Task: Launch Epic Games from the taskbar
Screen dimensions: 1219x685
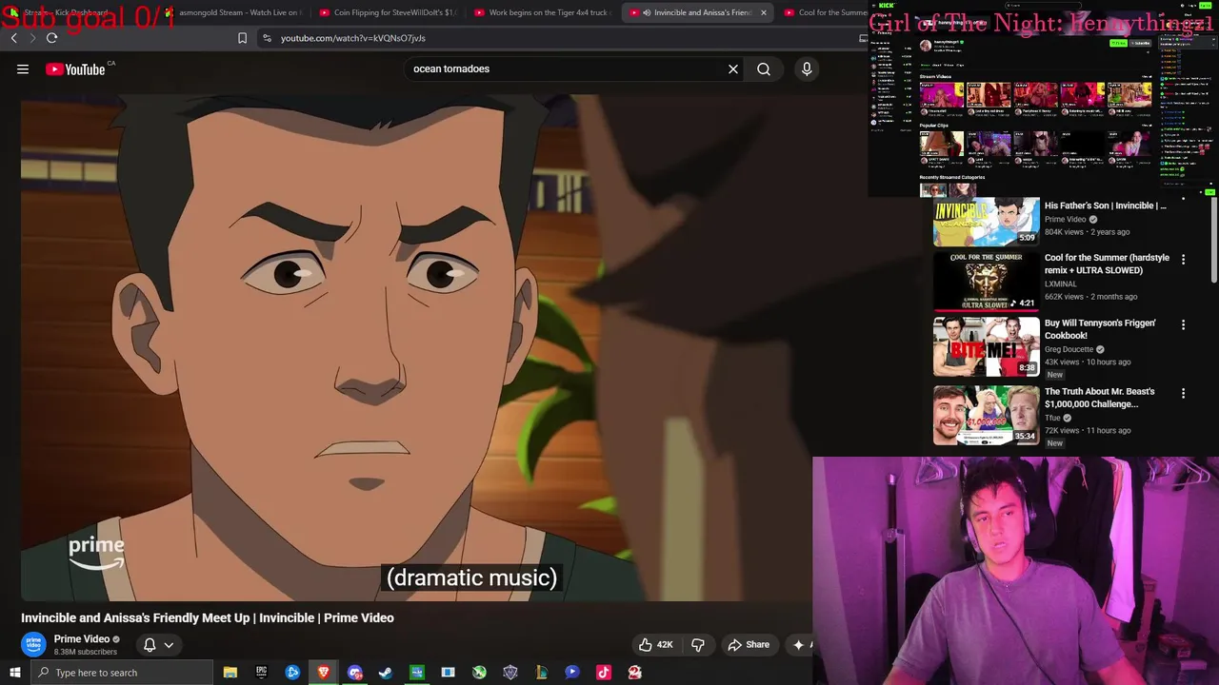Action: [x=261, y=673]
